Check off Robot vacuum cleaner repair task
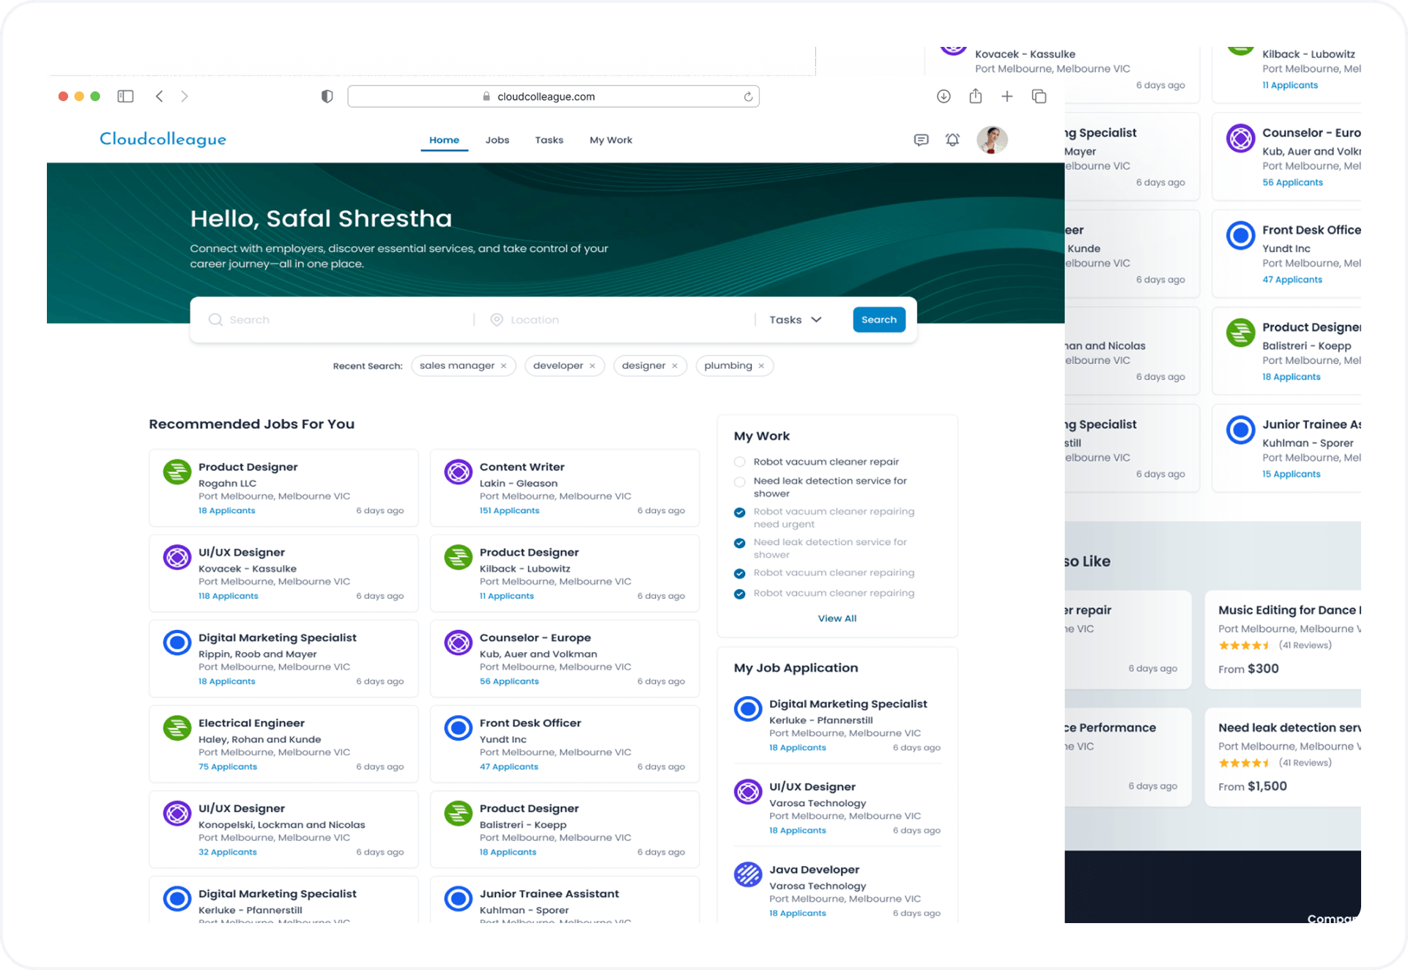The width and height of the screenshot is (1408, 970). point(740,462)
